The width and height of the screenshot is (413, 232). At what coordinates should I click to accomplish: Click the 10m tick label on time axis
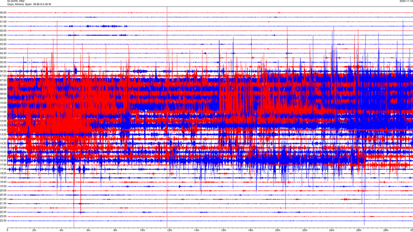[142, 230]
